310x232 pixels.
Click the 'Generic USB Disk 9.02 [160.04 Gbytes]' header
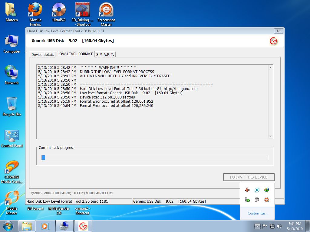click(73, 41)
